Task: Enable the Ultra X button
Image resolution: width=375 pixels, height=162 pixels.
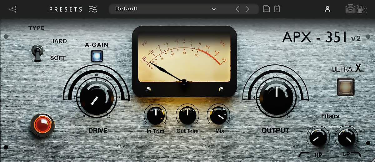Action: (345, 87)
